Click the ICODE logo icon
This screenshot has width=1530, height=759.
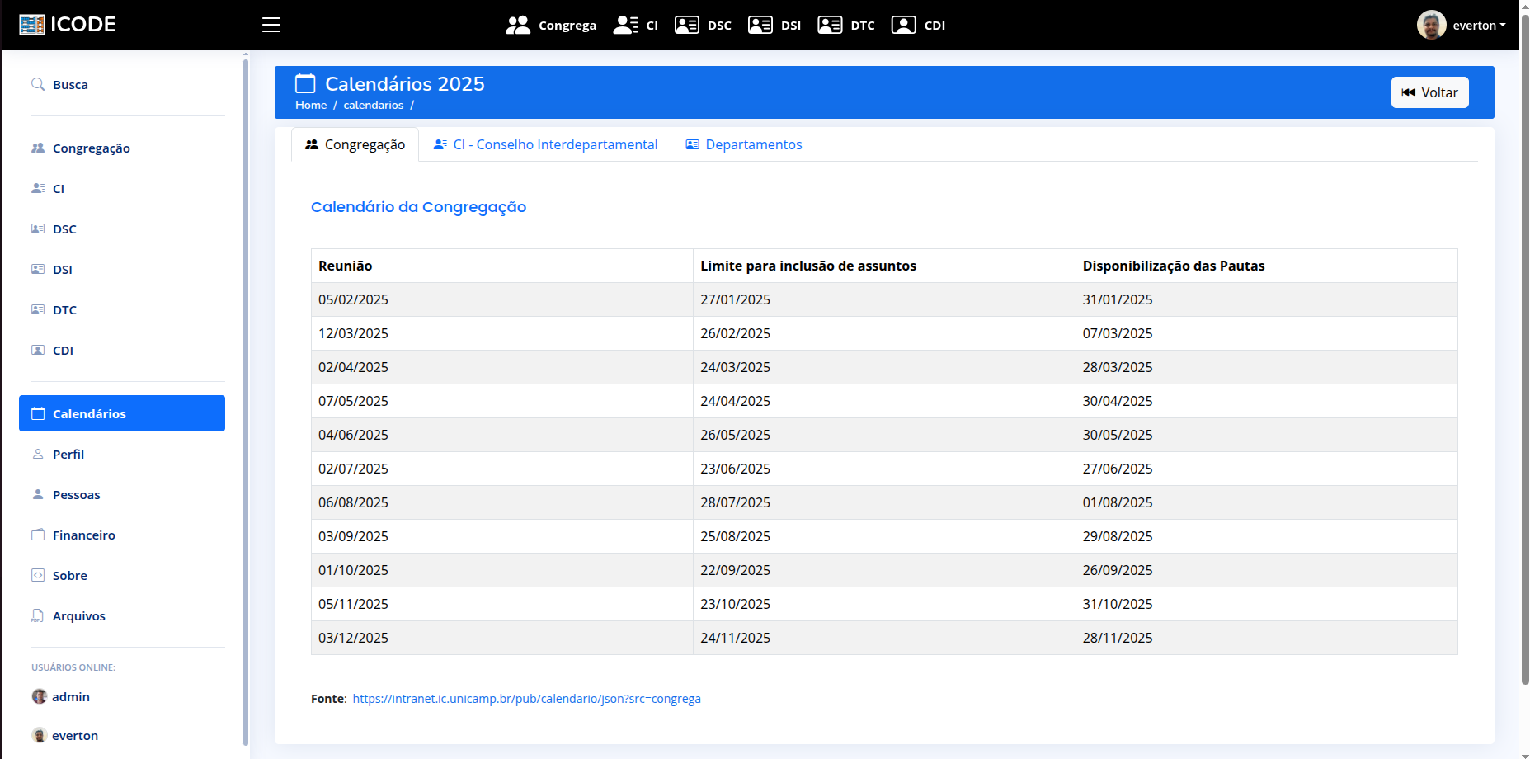click(32, 24)
